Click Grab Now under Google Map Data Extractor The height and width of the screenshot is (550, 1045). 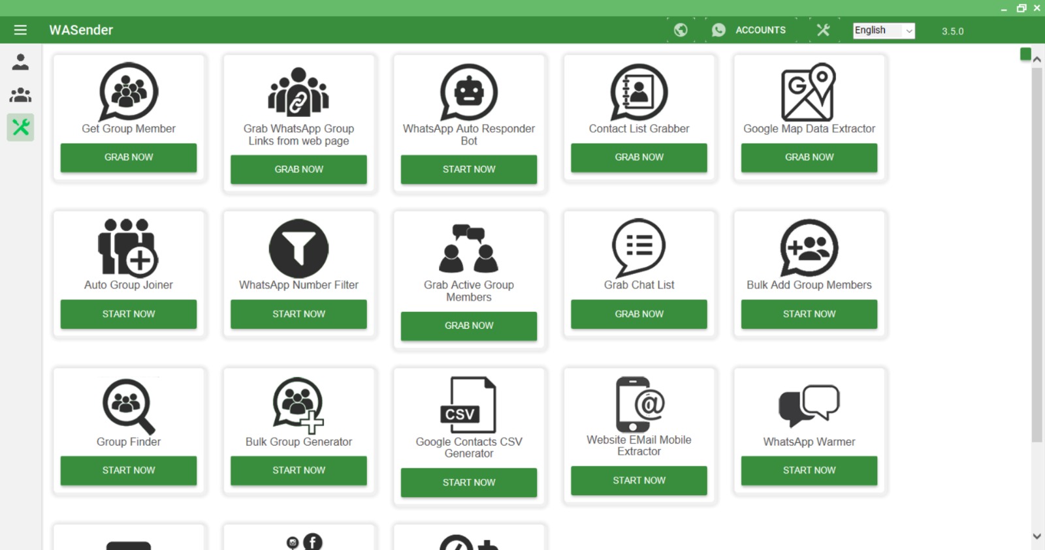[809, 157]
